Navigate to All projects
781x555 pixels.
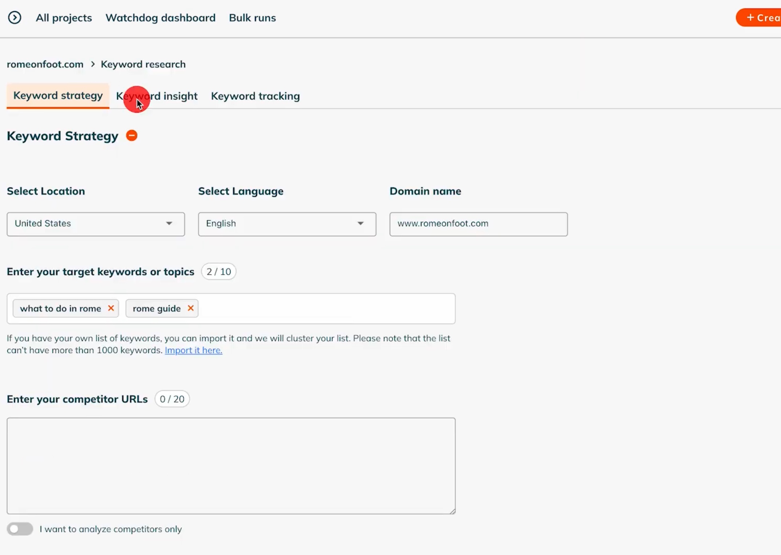(x=64, y=17)
